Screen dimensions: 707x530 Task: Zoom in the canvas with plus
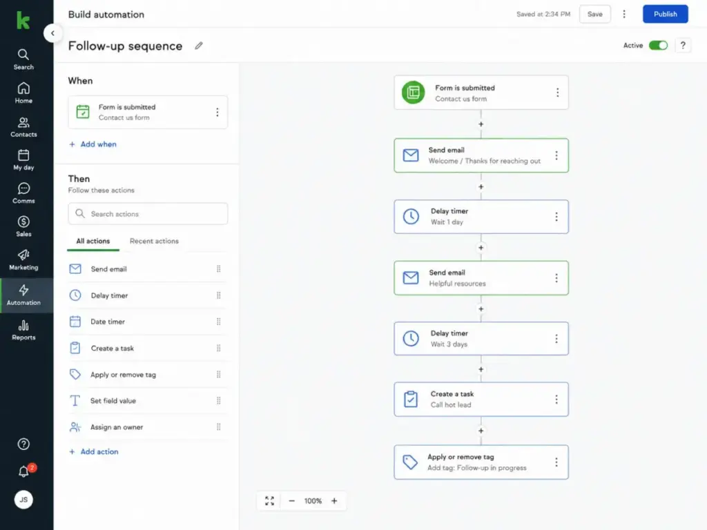coord(334,501)
